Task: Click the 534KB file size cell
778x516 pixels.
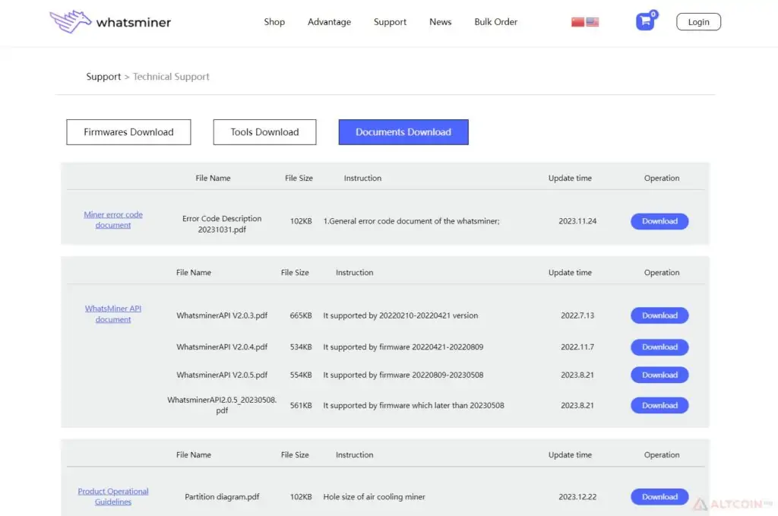Action: tap(301, 347)
